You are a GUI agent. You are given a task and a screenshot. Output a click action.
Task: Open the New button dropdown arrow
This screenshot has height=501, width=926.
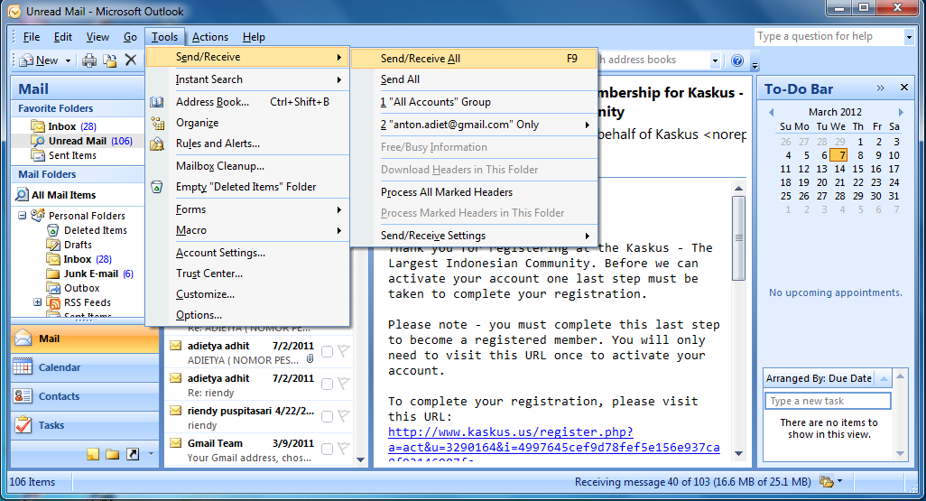(68, 60)
